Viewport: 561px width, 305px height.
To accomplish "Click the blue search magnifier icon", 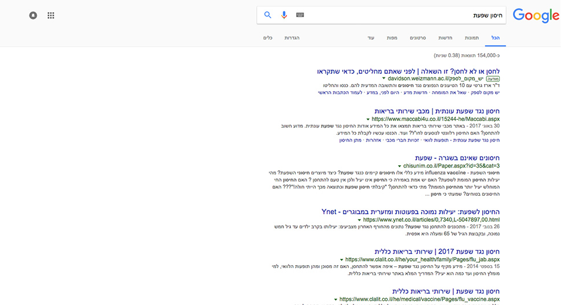I will (x=268, y=15).
